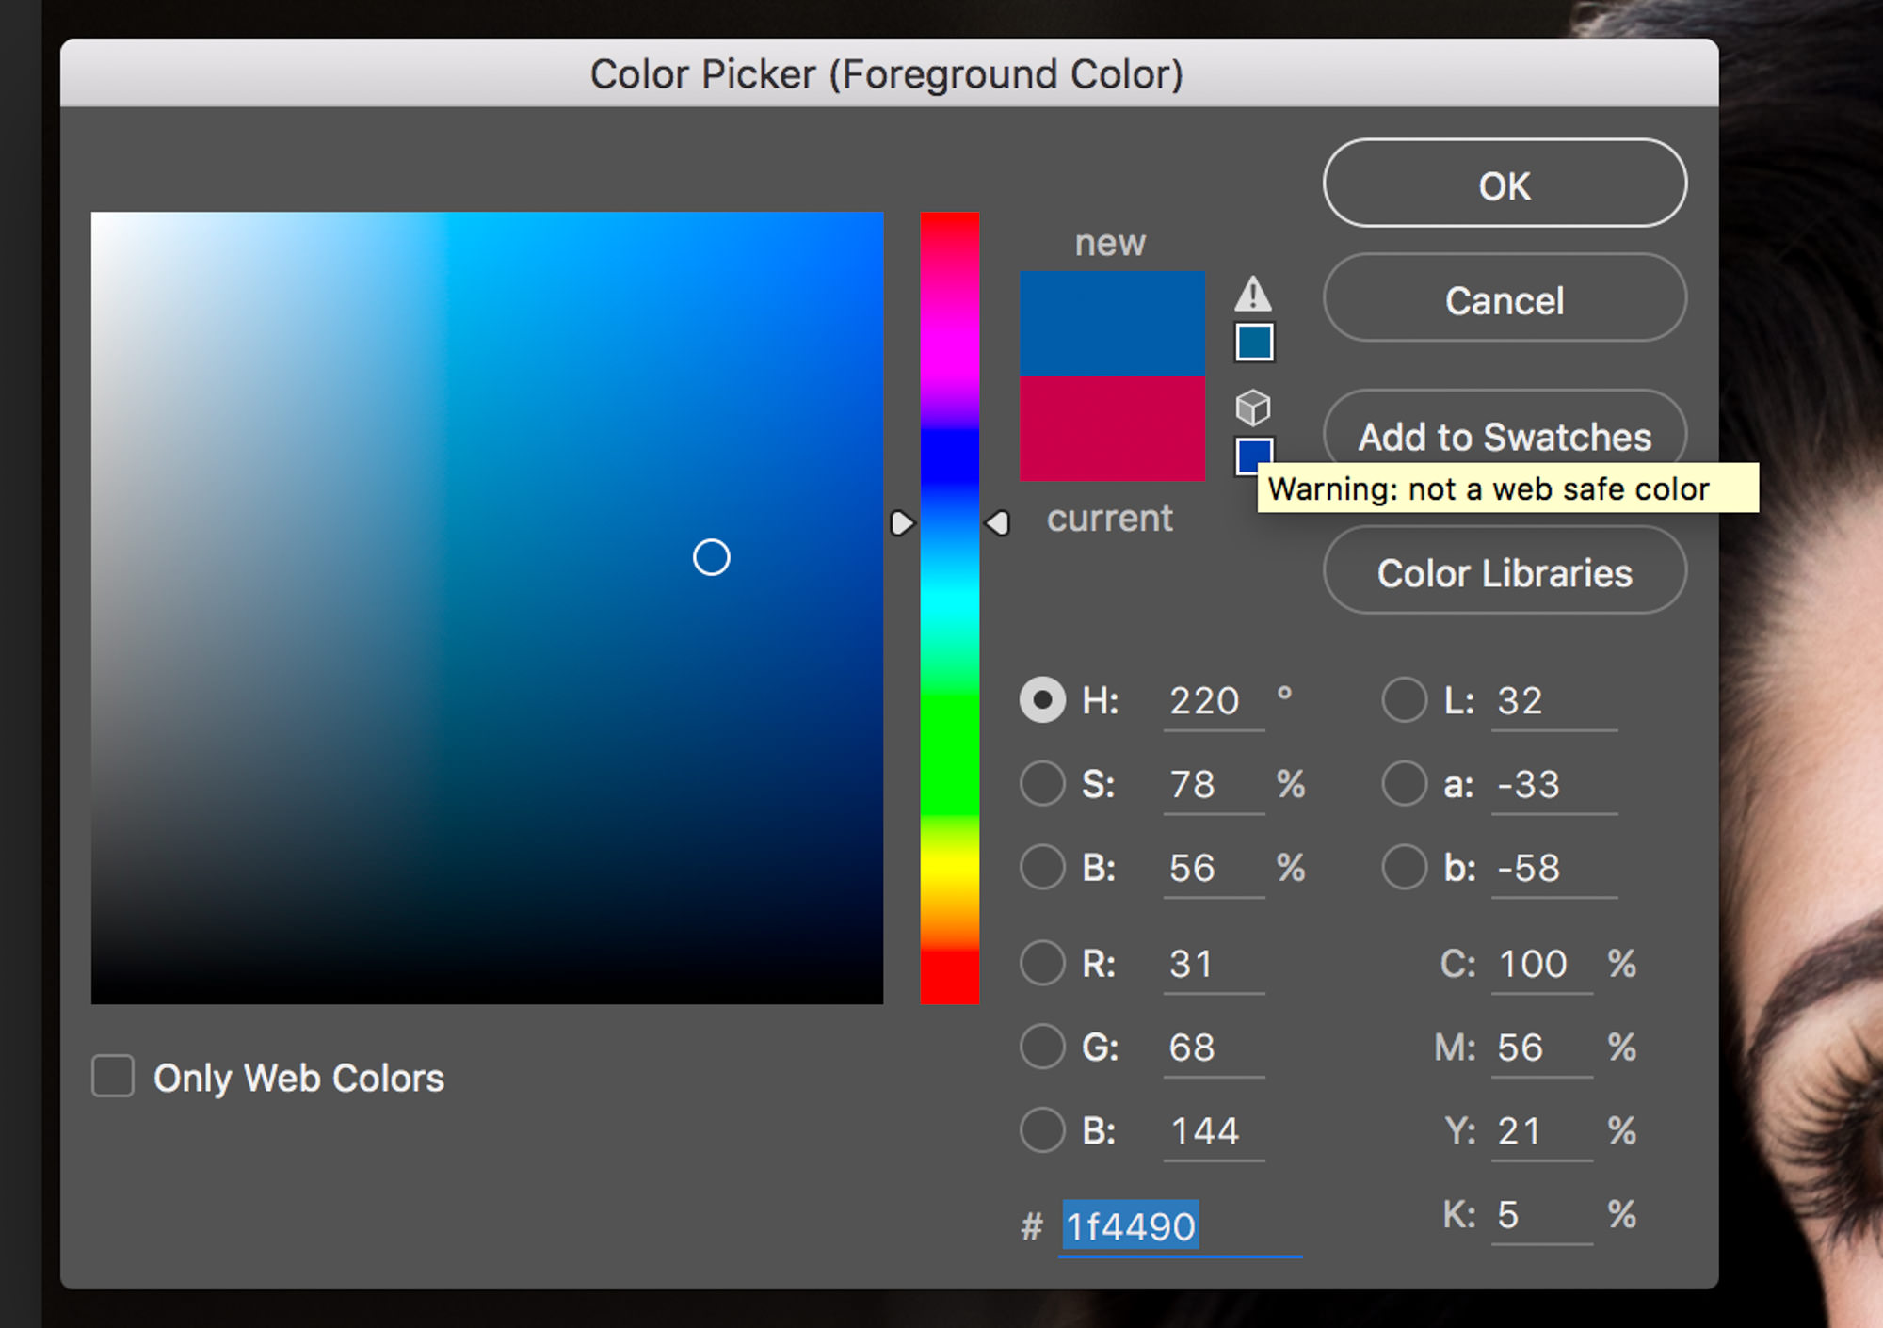Select the hex code input showing 1f4490
The width and height of the screenshot is (1883, 1328).
[1130, 1225]
